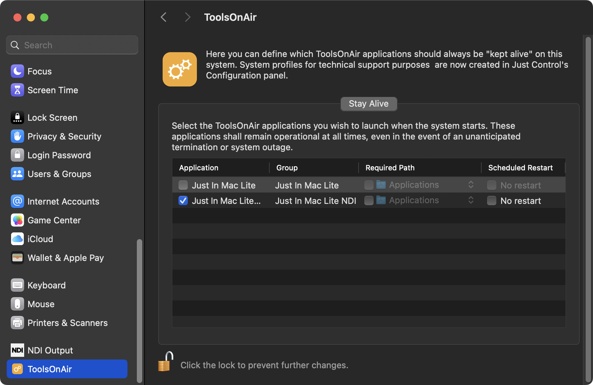This screenshot has height=385, width=593.
Task: Open the iCloud pane
Action: click(67, 239)
